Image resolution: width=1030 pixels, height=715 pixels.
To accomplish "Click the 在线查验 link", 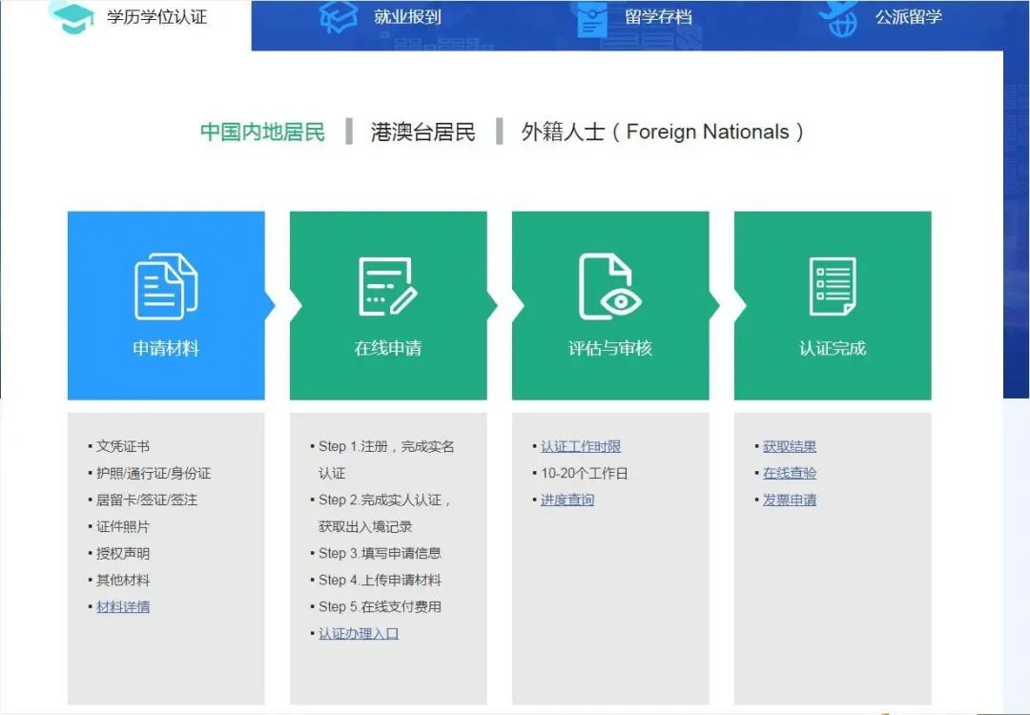I will point(790,473).
